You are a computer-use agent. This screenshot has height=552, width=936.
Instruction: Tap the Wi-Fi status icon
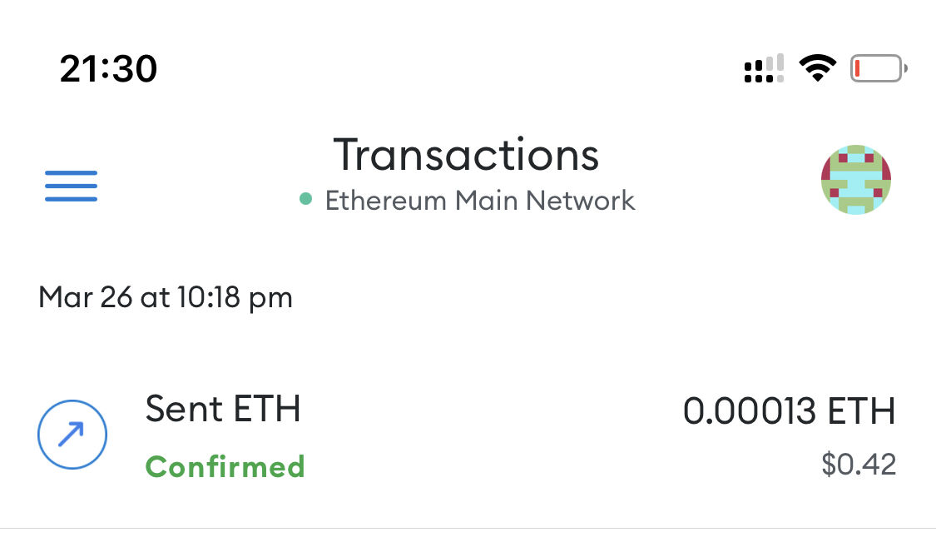817,68
